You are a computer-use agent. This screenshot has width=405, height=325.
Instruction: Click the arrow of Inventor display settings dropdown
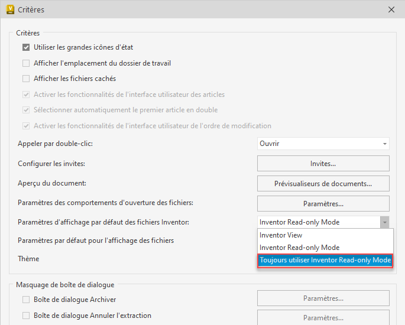pyautogui.click(x=384, y=222)
